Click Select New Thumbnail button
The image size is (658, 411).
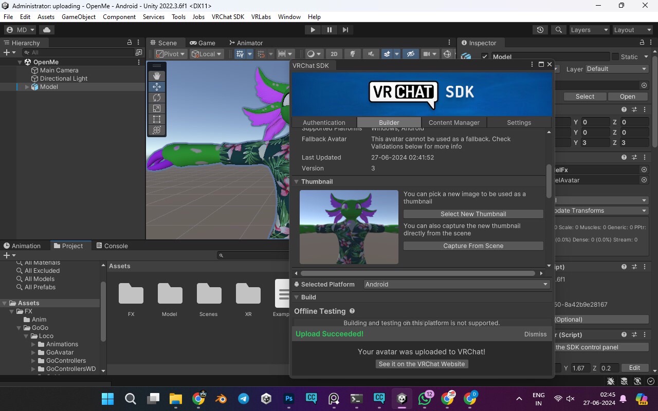click(473, 214)
